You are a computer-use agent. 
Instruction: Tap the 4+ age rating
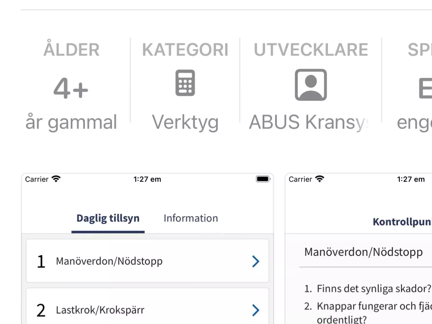(x=71, y=89)
